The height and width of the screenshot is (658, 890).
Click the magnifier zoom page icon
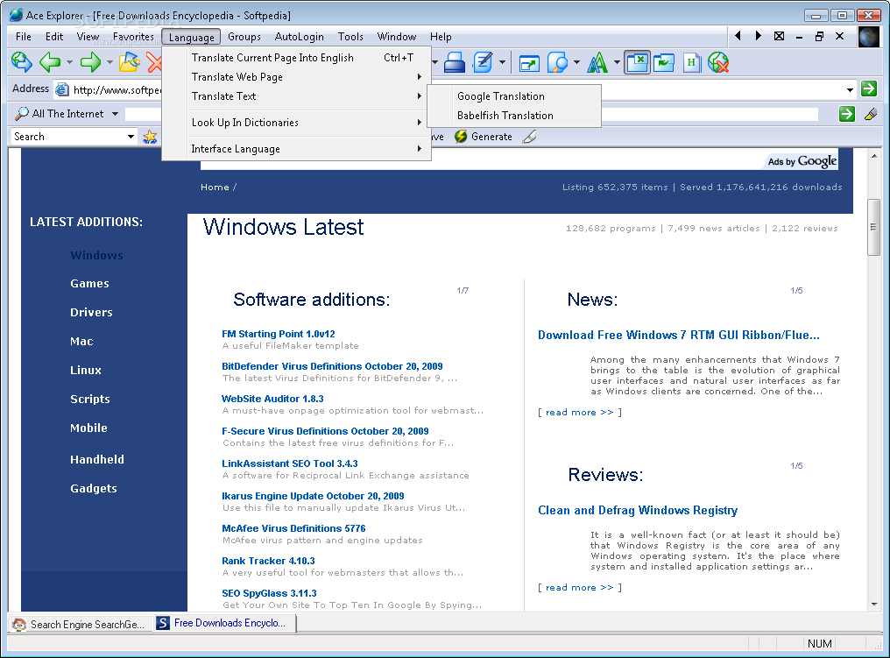(557, 62)
